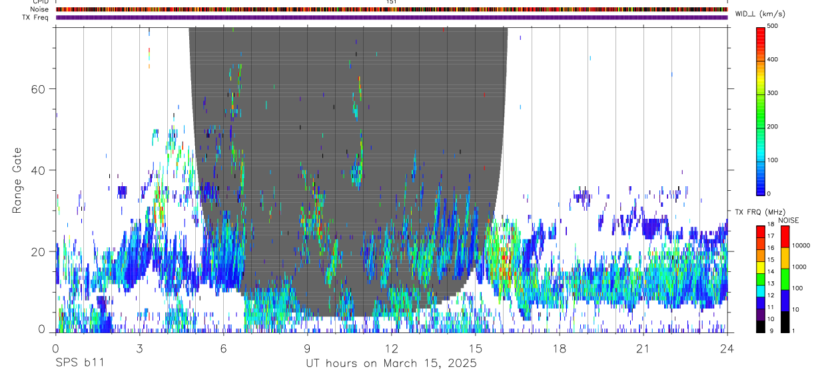Click the TX FRQ frequency color bar
The image size is (818, 377).
(761, 279)
